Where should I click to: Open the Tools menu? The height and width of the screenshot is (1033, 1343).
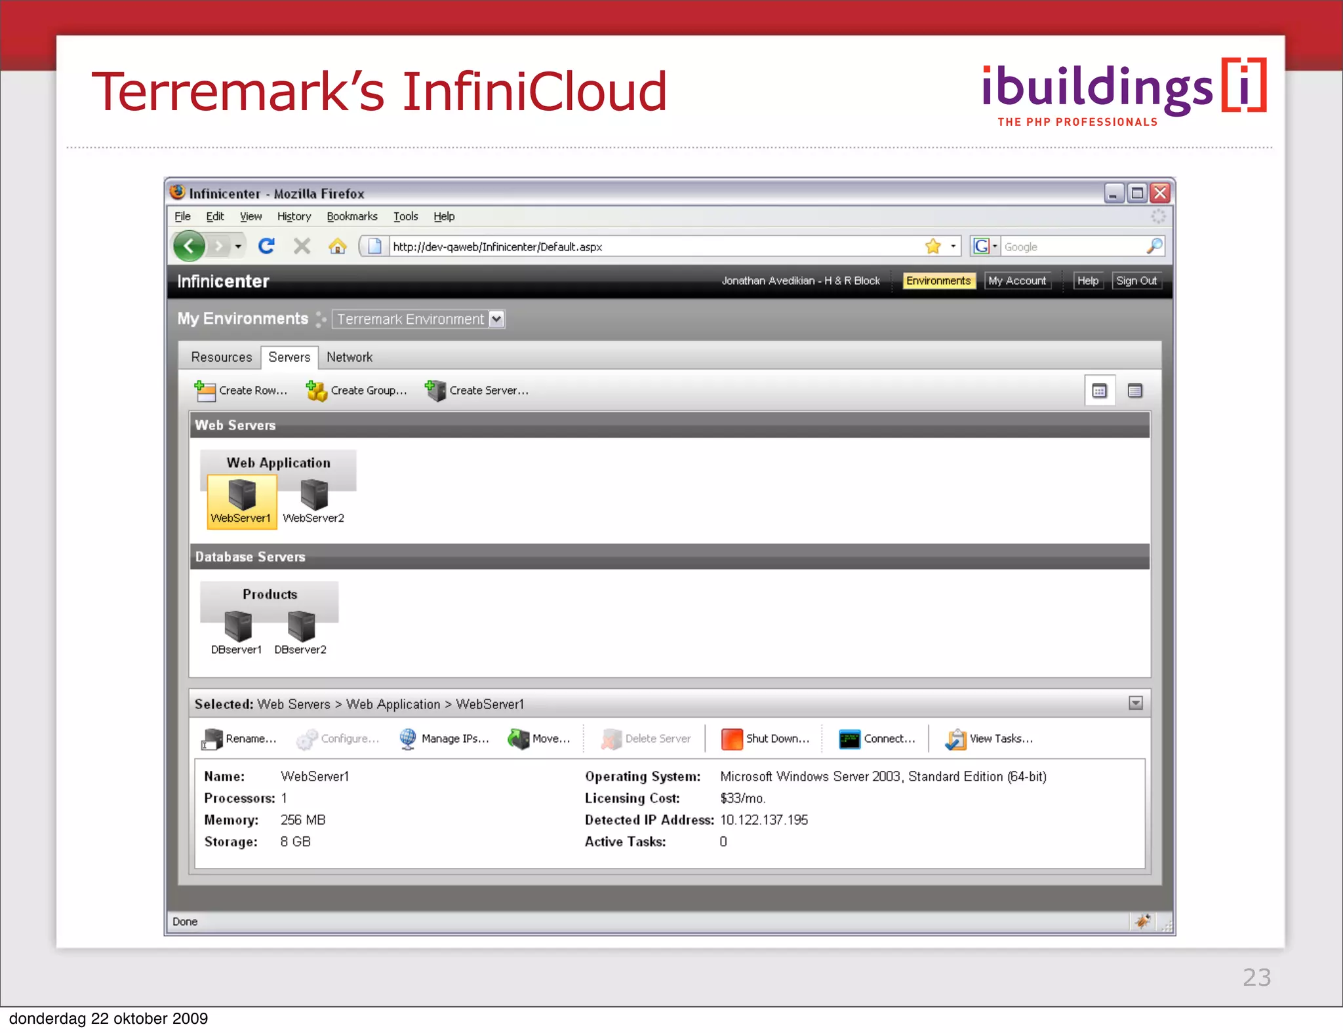[x=405, y=216]
